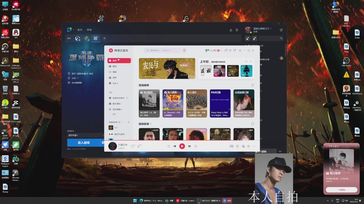Open playlist 333 in the sidebar

[119, 128]
